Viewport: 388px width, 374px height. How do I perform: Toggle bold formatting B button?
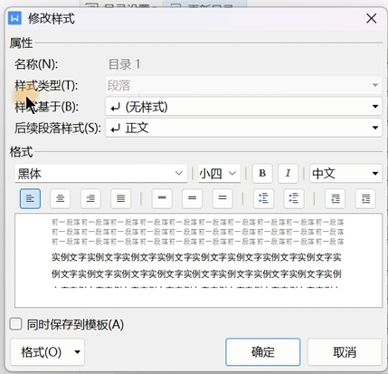point(262,173)
